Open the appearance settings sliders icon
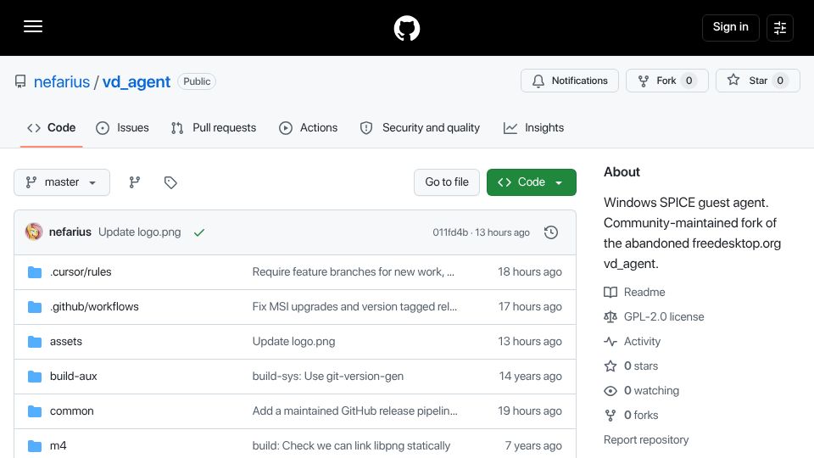This screenshot has height=458, width=814. point(780,27)
